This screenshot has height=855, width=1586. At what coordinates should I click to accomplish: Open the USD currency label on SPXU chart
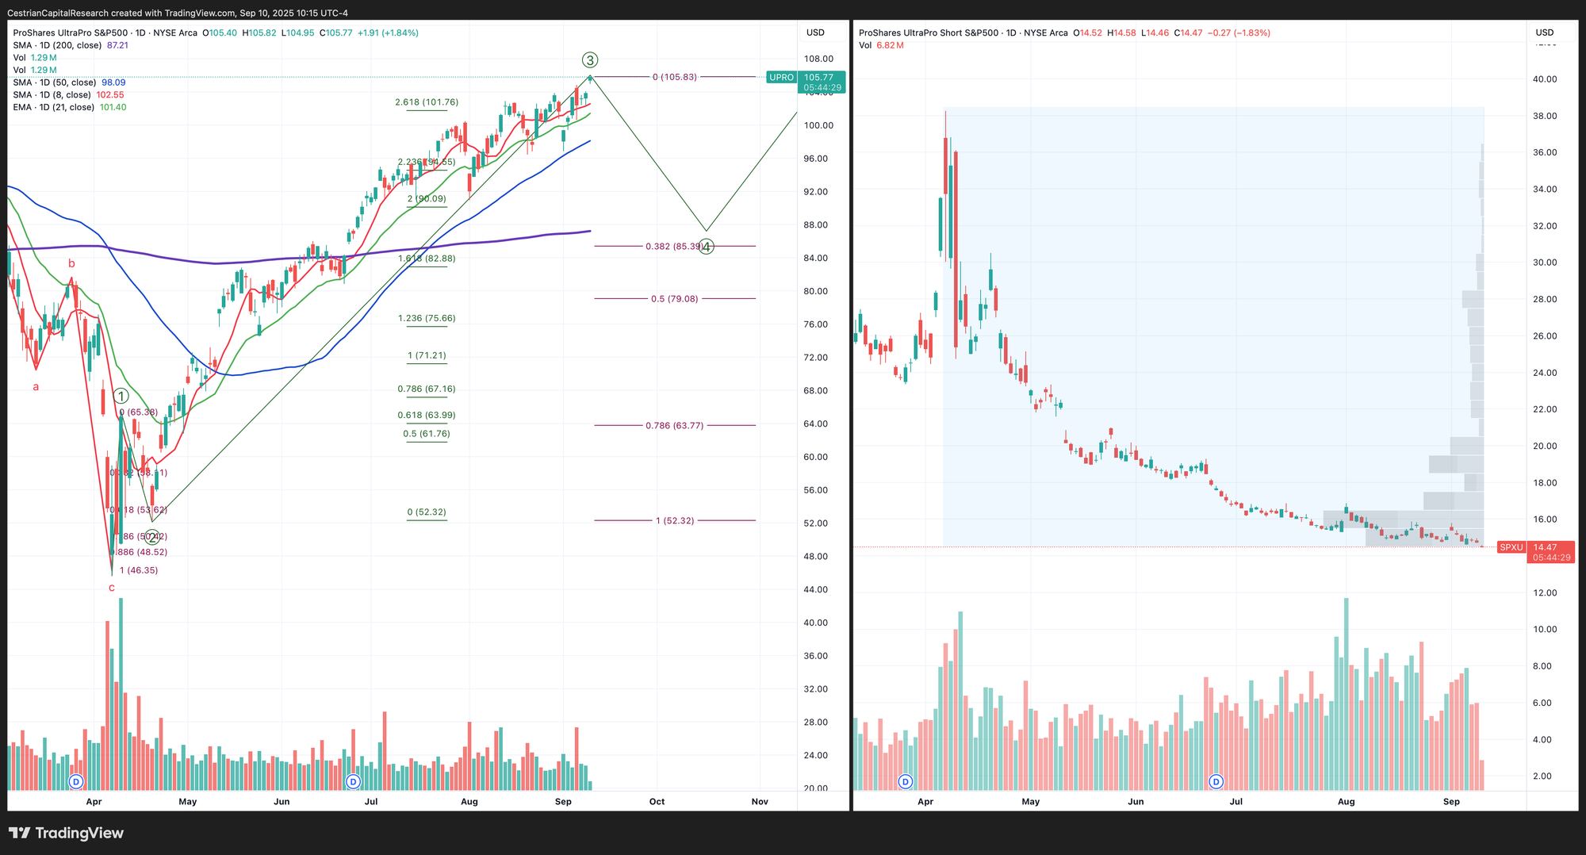click(1544, 33)
